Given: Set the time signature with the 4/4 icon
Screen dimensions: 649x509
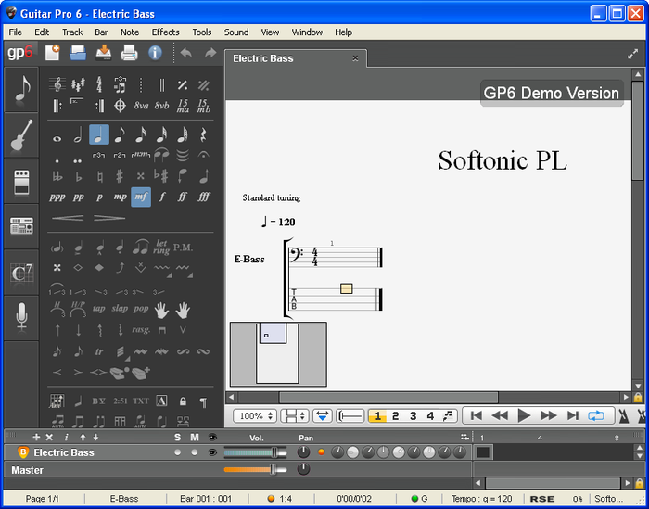Looking at the screenshot, I should pyautogui.click(x=99, y=84).
